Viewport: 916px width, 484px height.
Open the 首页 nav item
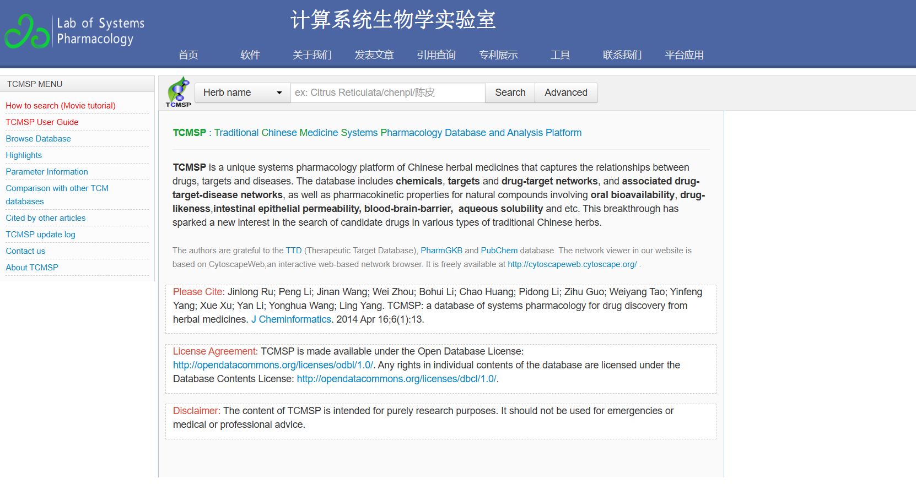(x=188, y=55)
